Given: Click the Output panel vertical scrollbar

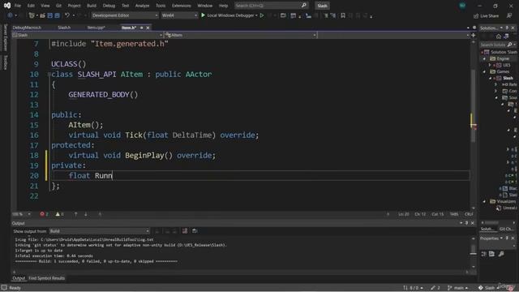Looking at the screenshot, I should [x=474, y=252].
